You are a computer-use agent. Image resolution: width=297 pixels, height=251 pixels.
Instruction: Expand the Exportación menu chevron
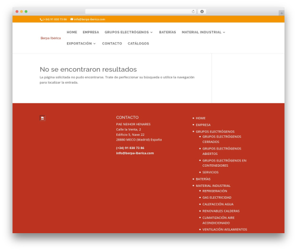[x=94, y=43]
